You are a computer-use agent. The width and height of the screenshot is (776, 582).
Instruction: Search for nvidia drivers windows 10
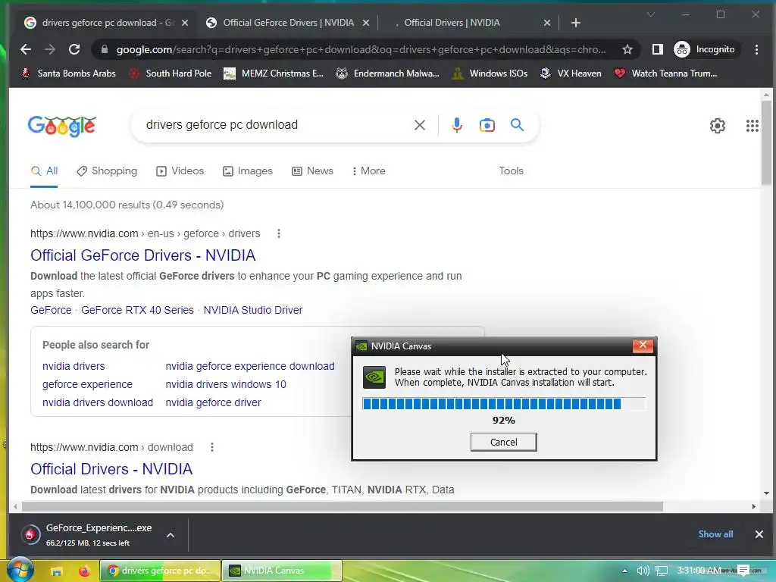click(x=226, y=384)
